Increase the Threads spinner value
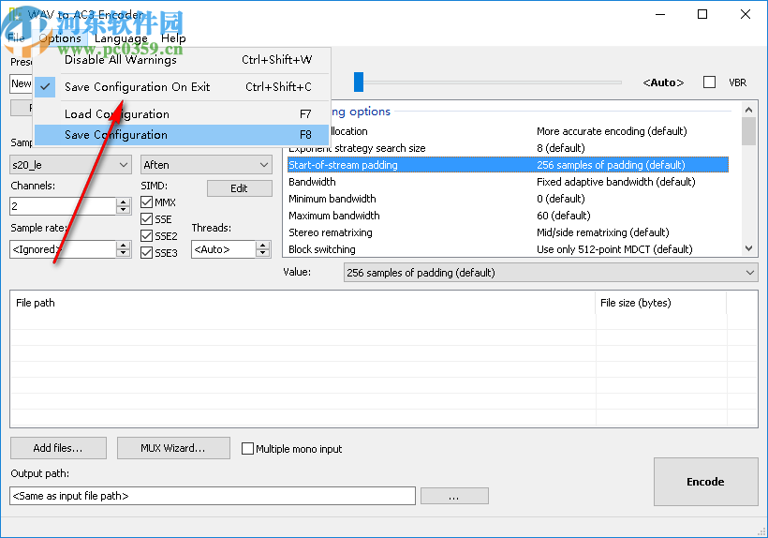Screen dimensions: 768x538 [263, 245]
